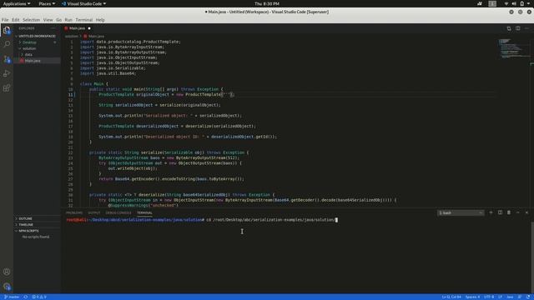Open the Help menu

coord(100,20)
